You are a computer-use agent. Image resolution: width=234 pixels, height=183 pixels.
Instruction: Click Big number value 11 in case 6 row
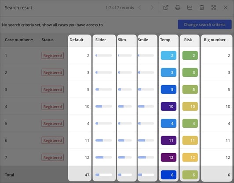point(228,140)
